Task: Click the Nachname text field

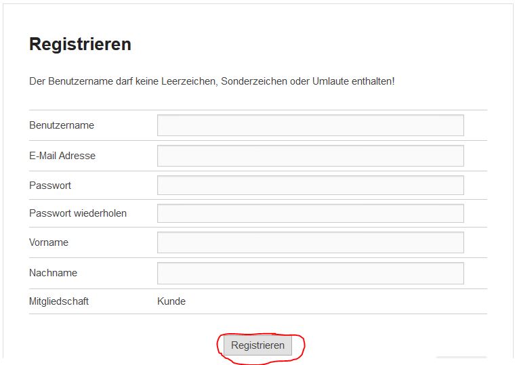Action: (310, 273)
